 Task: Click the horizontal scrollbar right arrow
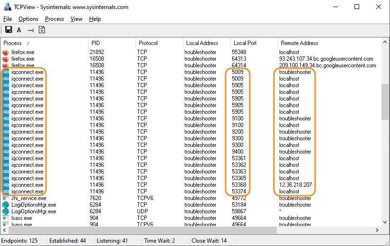[x=377, y=230]
